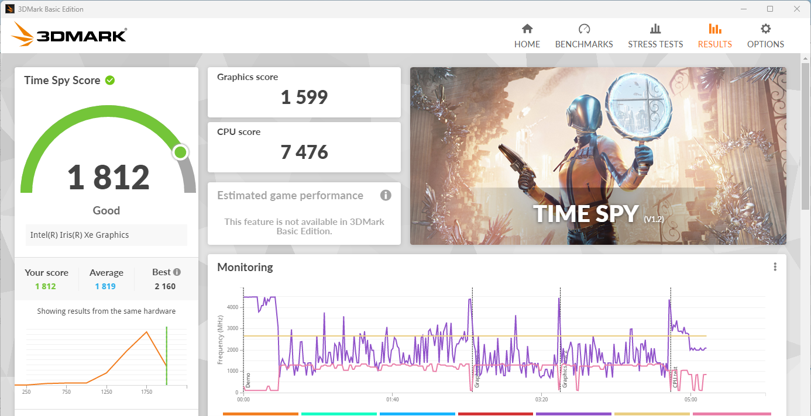This screenshot has width=811, height=416.
Task: Click Your score value 1 812
Action: pyautogui.click(x=46, y=286)
